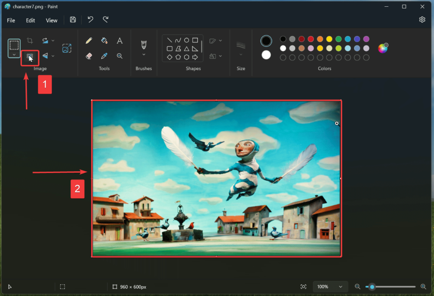Viewport: 434px width, 296px height.
Task: Select the Brush tool icon
Action: pyautogui.click(x=144, y=44)
